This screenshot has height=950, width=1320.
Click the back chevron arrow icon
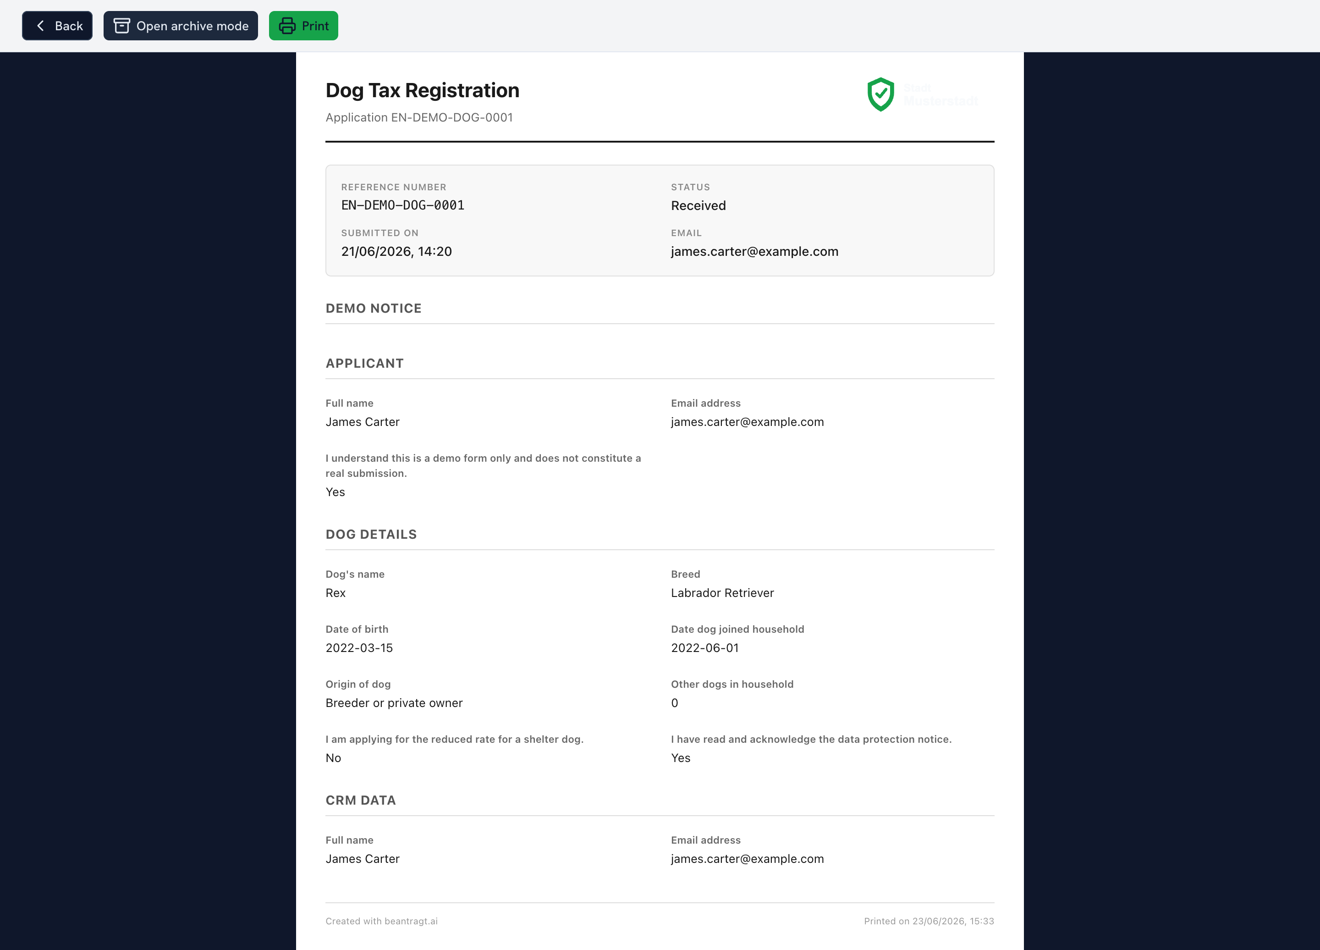[x=40, y=26]
